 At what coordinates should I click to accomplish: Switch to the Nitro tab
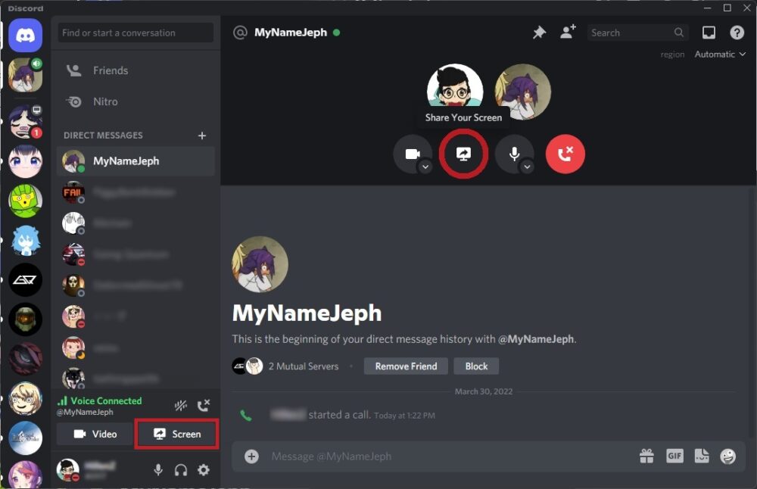tap(104, 101)
